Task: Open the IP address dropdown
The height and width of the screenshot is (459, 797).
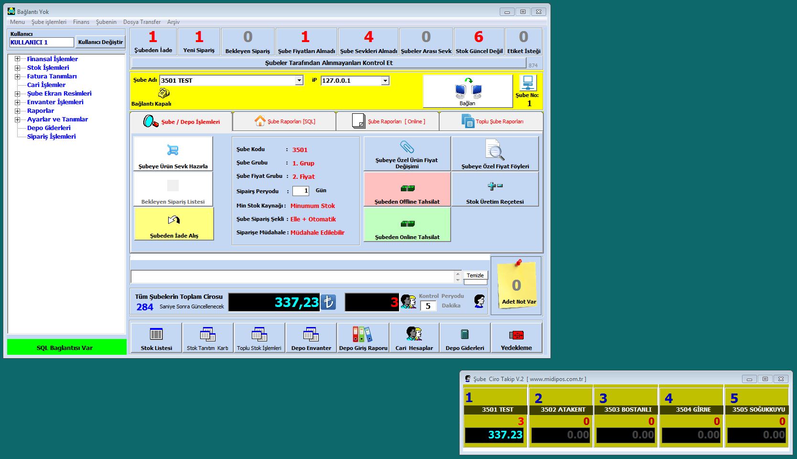Action: (x=385, y=80)
